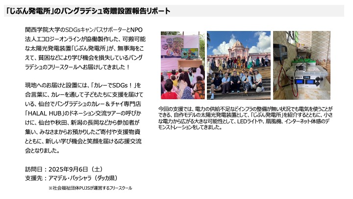Screen dimensions: 353x199
Task: Click the line containing 「HALAL HUB」のドネーション交流ツアー
Action: [83, 113]
